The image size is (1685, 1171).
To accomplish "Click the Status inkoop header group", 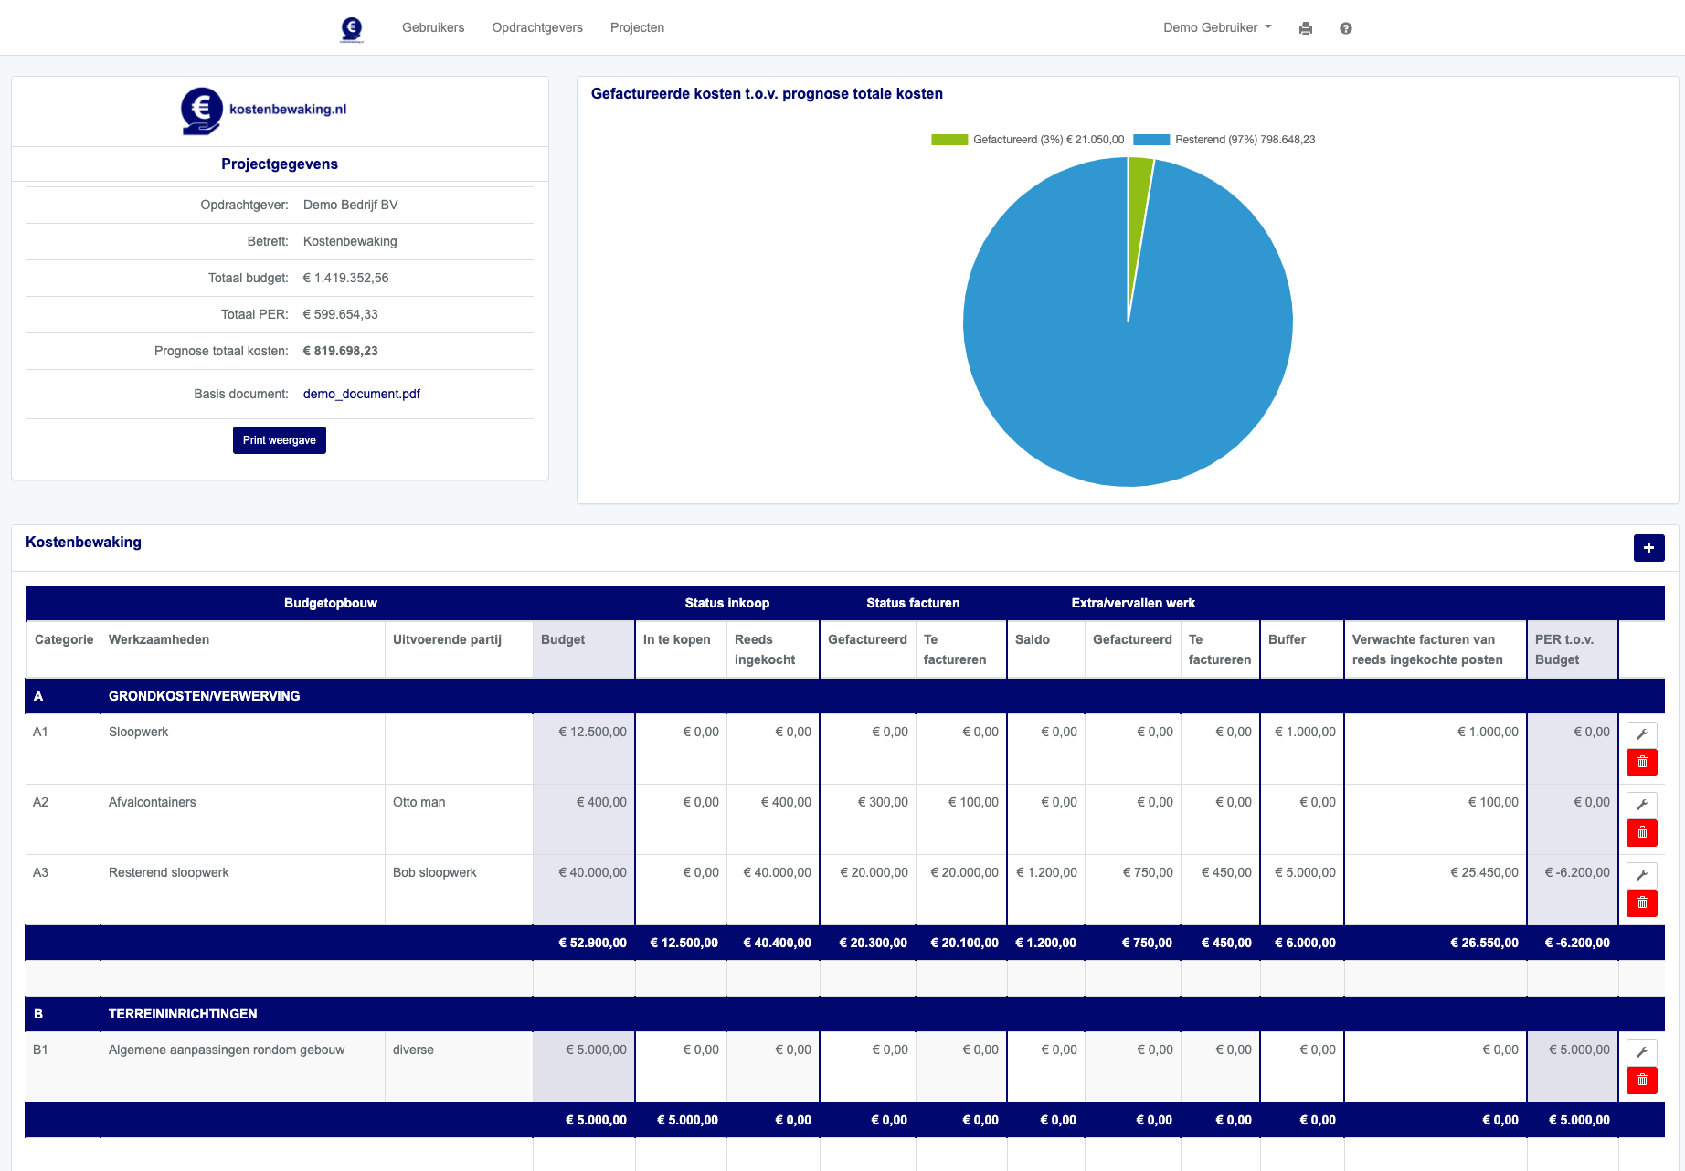I will pyautogui.click(x=727, y=603).
